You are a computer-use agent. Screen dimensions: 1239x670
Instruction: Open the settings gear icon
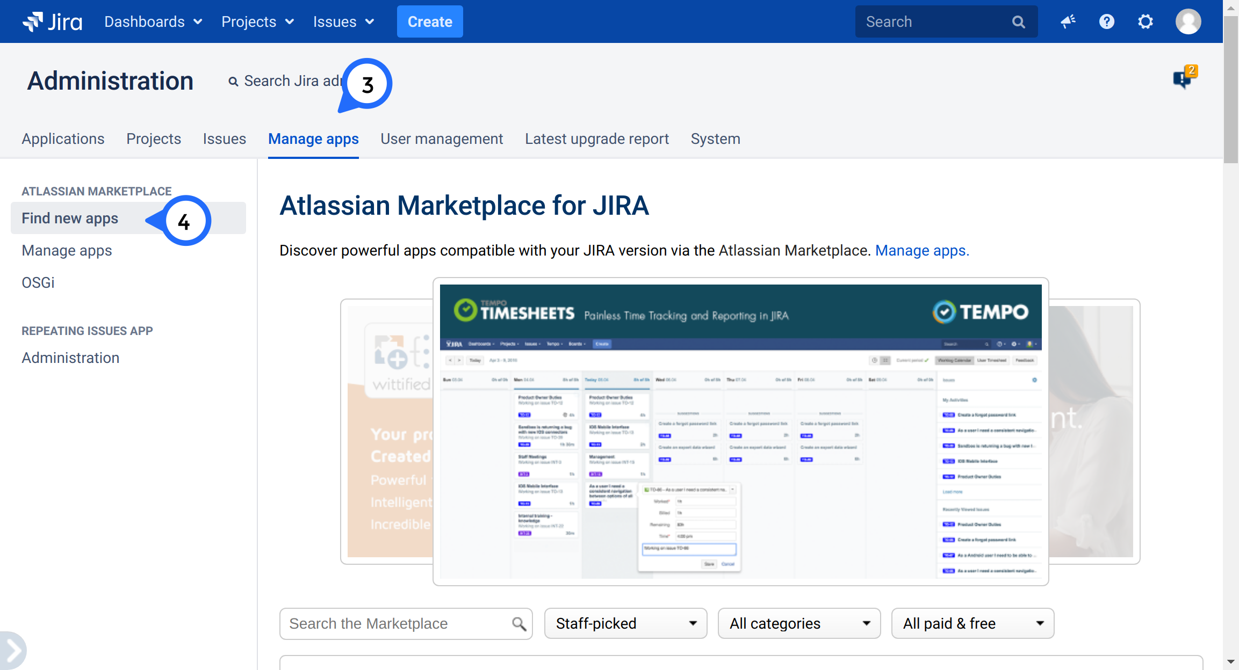point(1145,21)
